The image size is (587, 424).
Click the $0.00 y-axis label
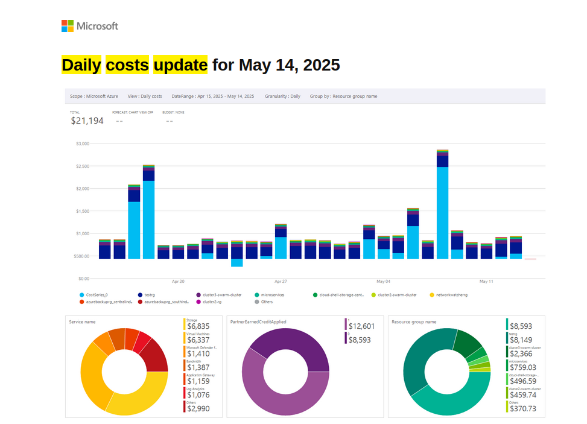[x=84, y=279]
